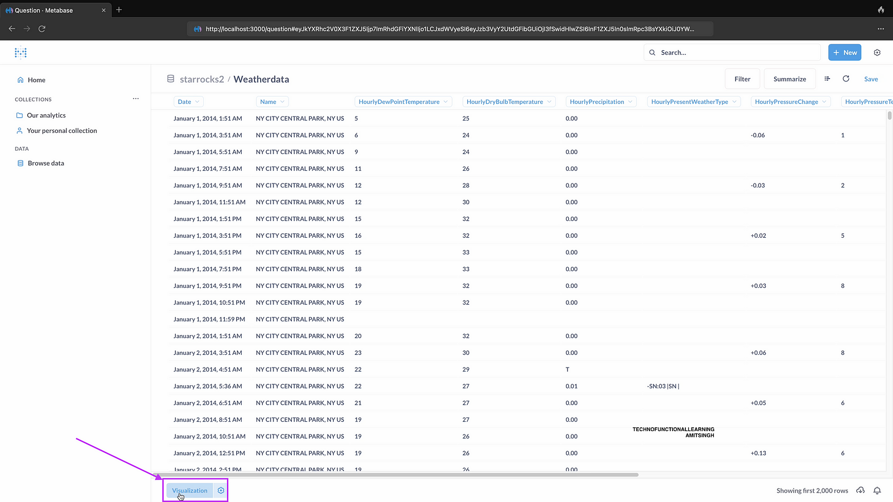Screen dimensions: 893x502
Task: Save the question
Action: point(871,79)
